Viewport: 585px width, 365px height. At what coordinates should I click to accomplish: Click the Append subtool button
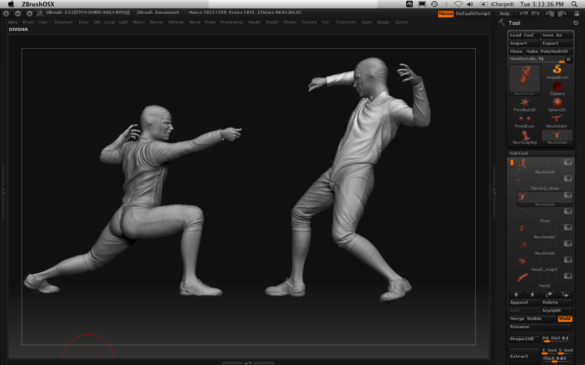click(524, 302)
